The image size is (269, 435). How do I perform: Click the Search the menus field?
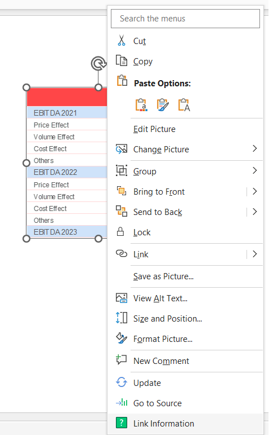(x=185, y=19)
